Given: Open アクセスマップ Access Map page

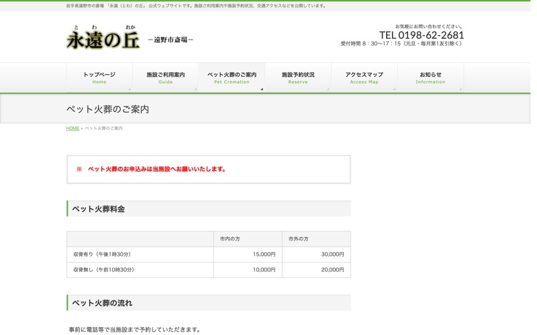Looking at the screenshot, I should coord(364,78).
